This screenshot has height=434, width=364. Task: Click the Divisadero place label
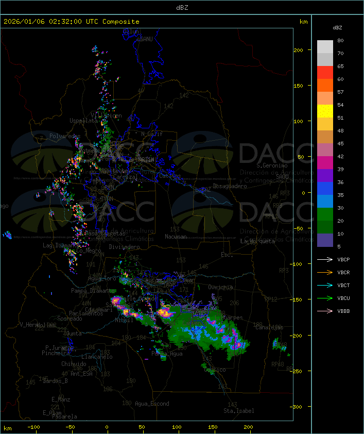[x=125, y=246]
